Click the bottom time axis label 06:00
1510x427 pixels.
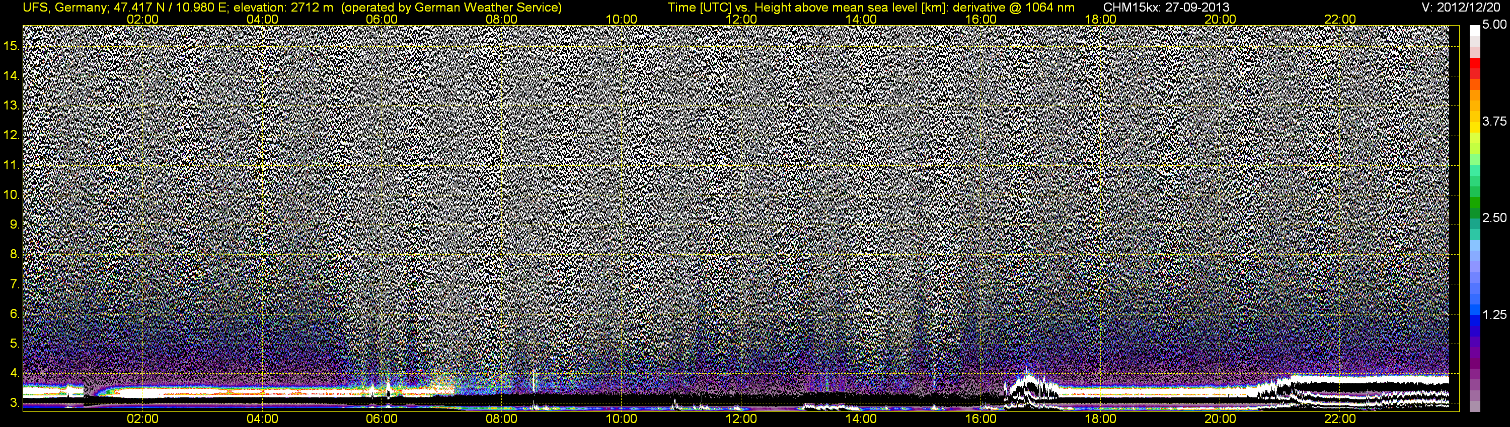[x=382, y=419]
